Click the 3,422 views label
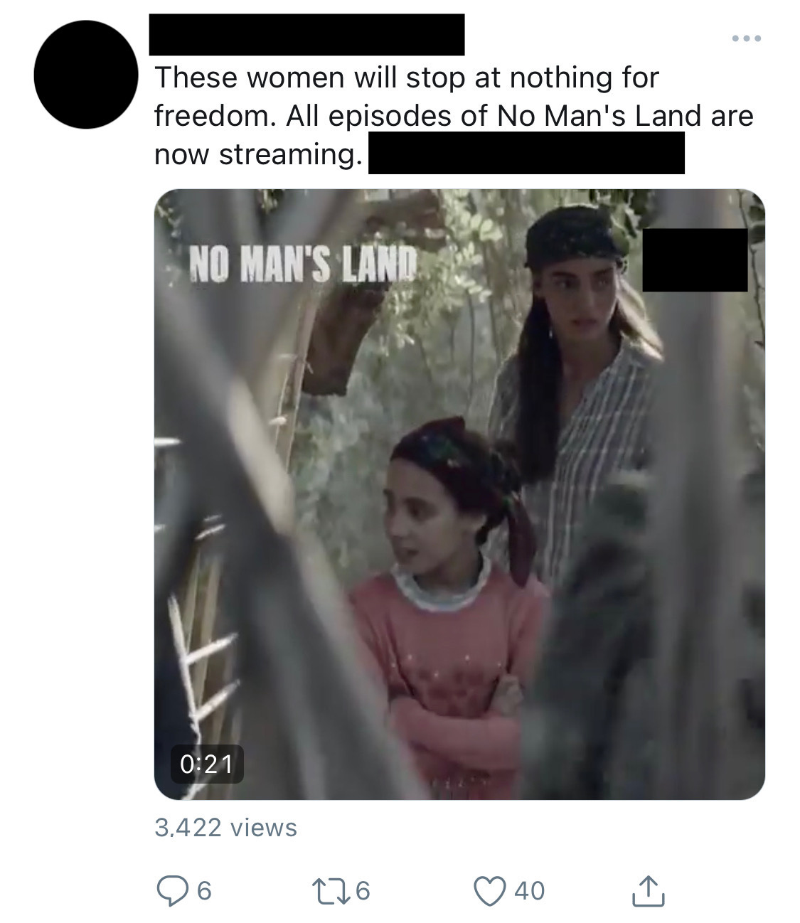 click(226, 827)
